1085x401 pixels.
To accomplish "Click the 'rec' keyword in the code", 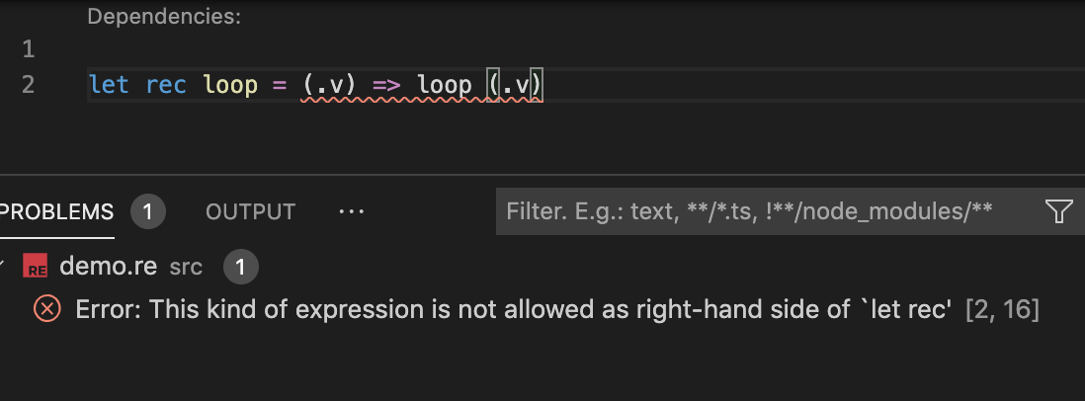I will pyautogui.click(x=166, y=85).
